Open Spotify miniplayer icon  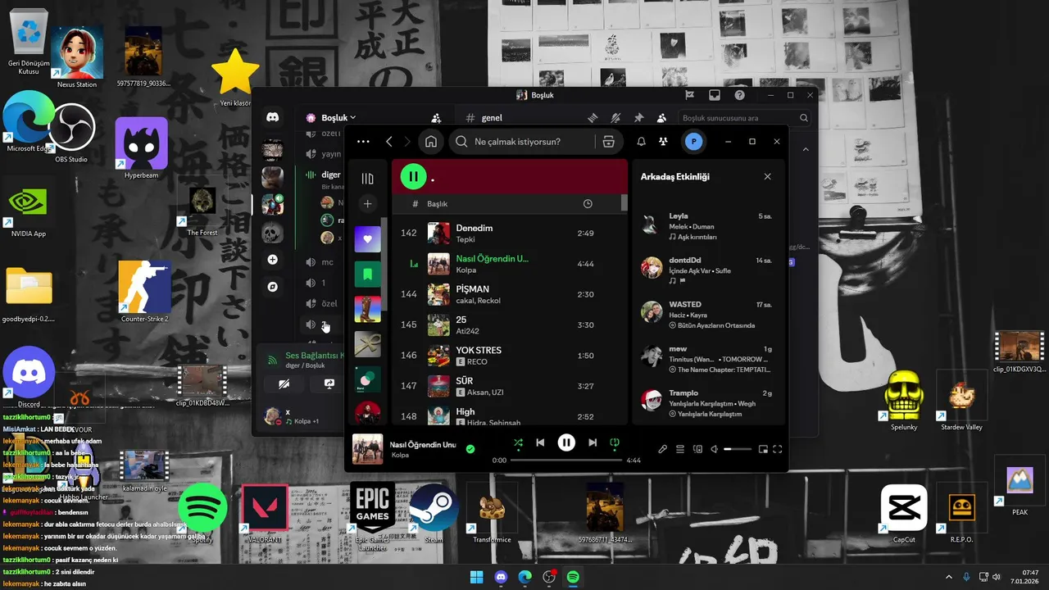click(763, 449)
